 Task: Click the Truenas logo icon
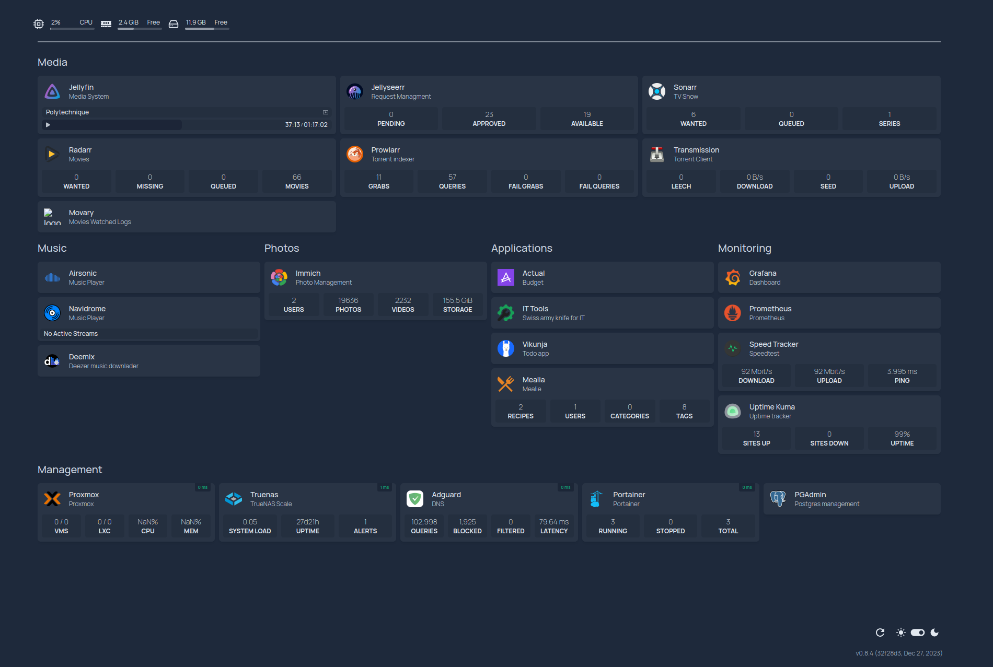tap(234, 499)
